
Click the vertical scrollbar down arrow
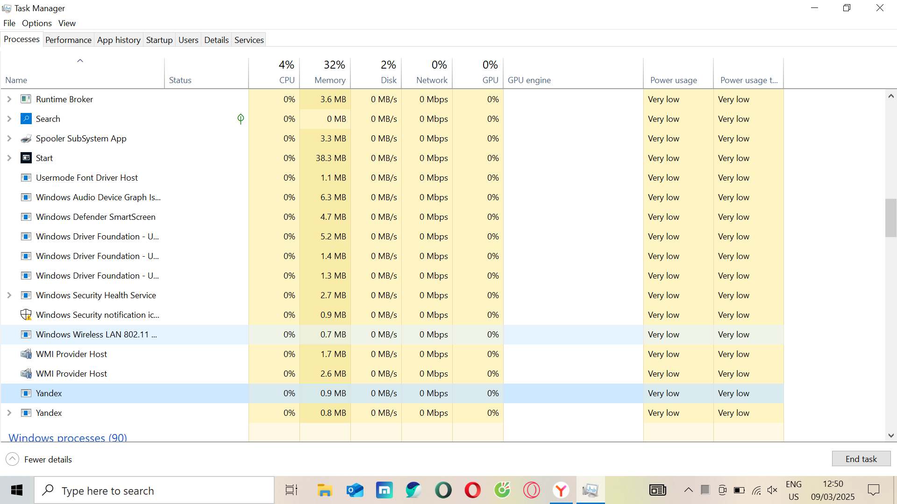891,435
